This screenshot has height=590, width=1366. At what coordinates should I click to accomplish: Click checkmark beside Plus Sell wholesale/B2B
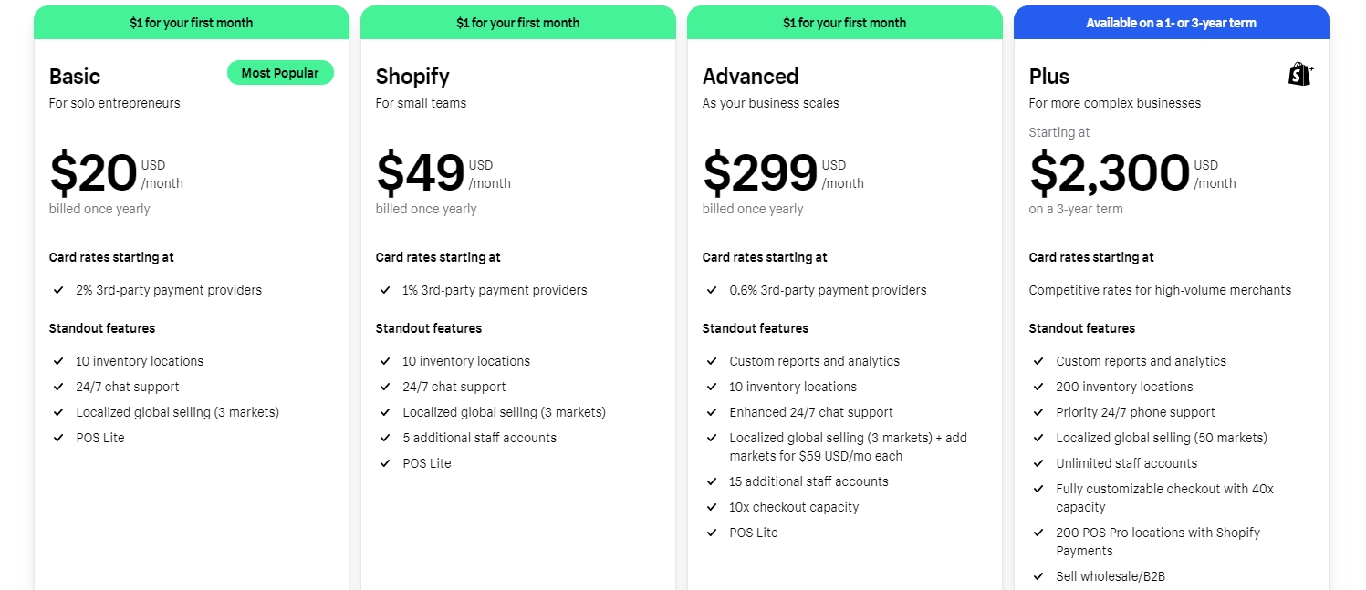pyautogui.click(x=1038, y=576)
